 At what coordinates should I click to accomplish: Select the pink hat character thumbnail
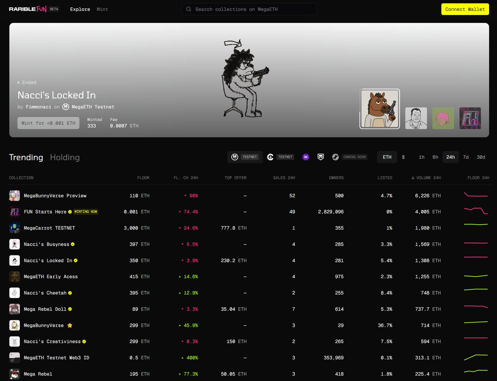pos(443,118)
